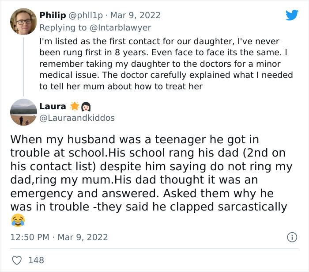Click the sun emoji beside Laura's name
309x272 pixels.
coord(74,107)
